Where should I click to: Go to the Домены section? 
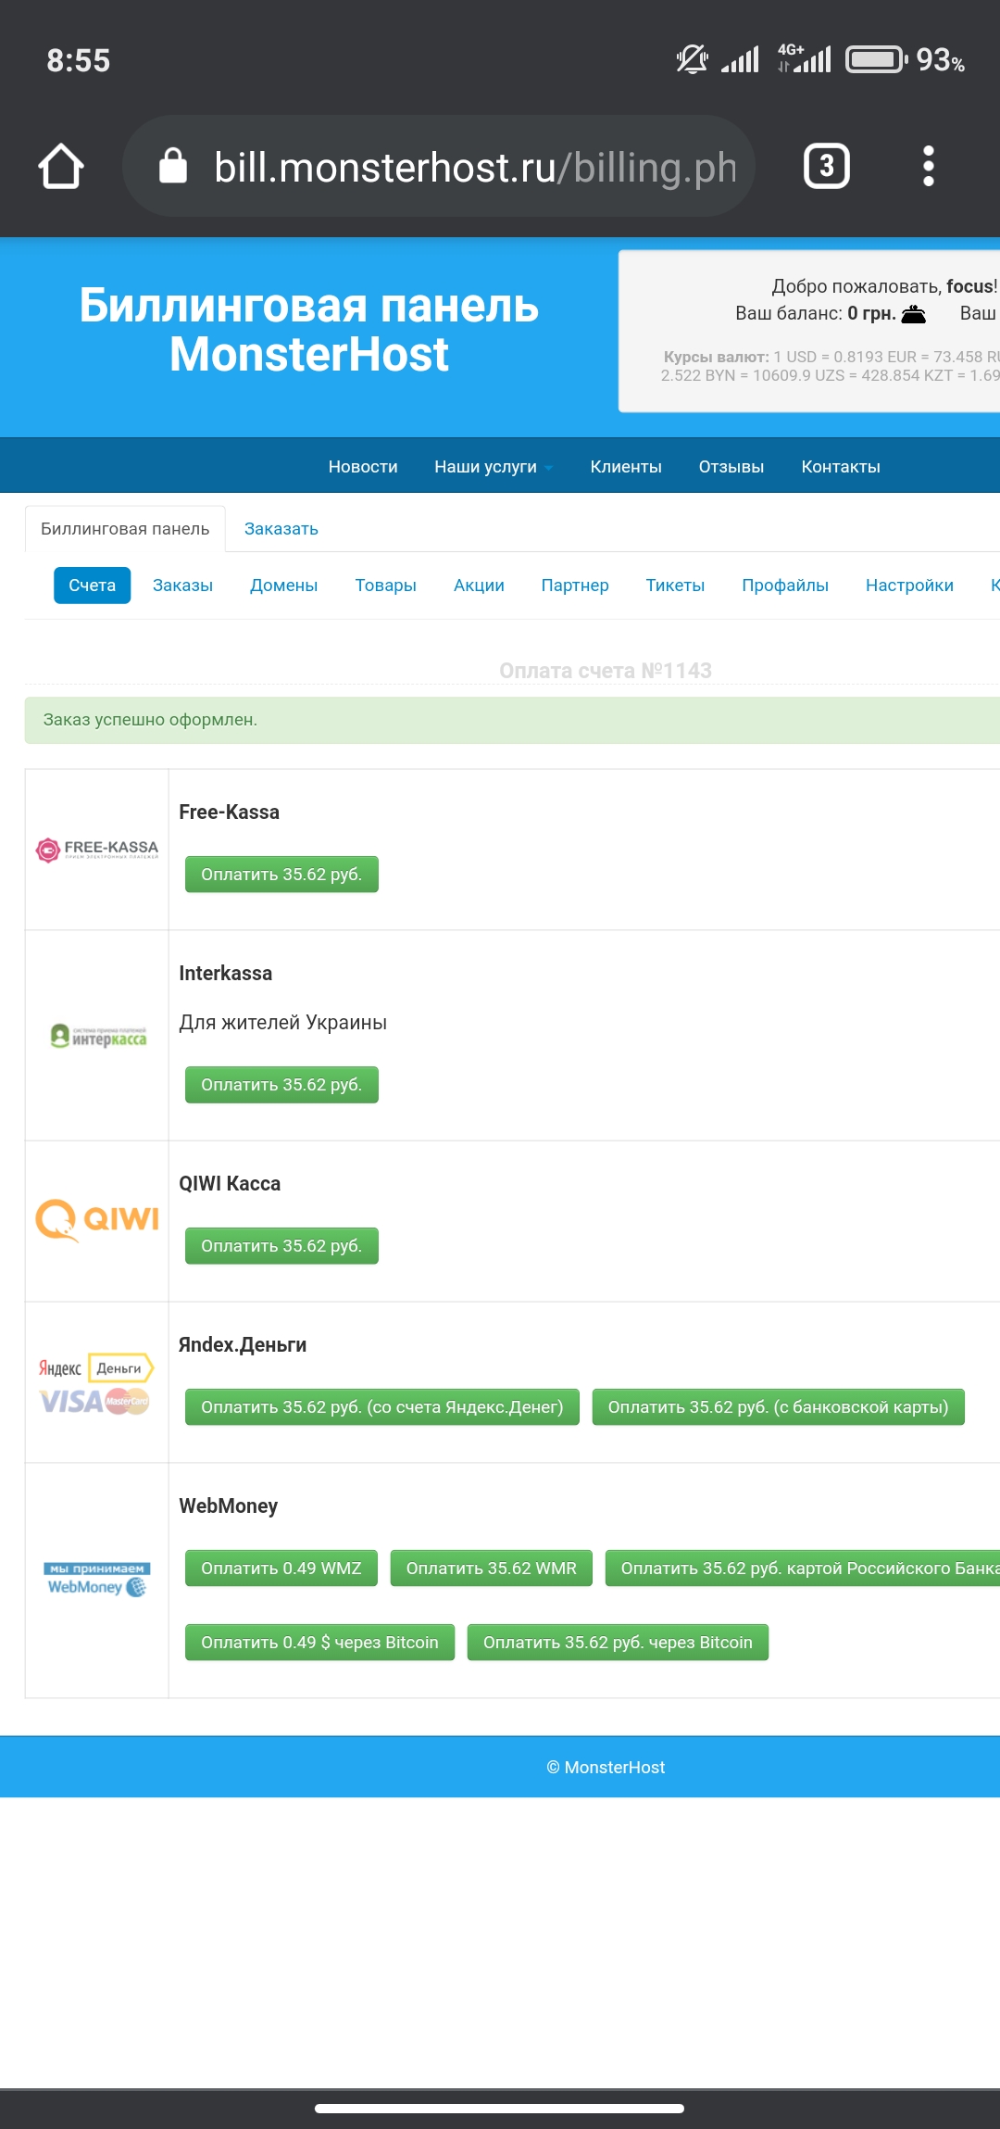283,586
